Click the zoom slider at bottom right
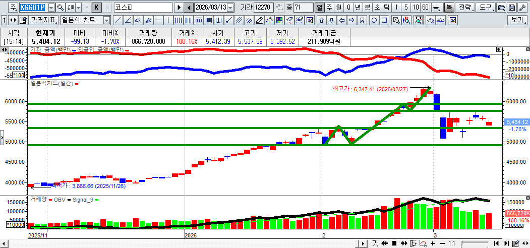 point(475,243)
